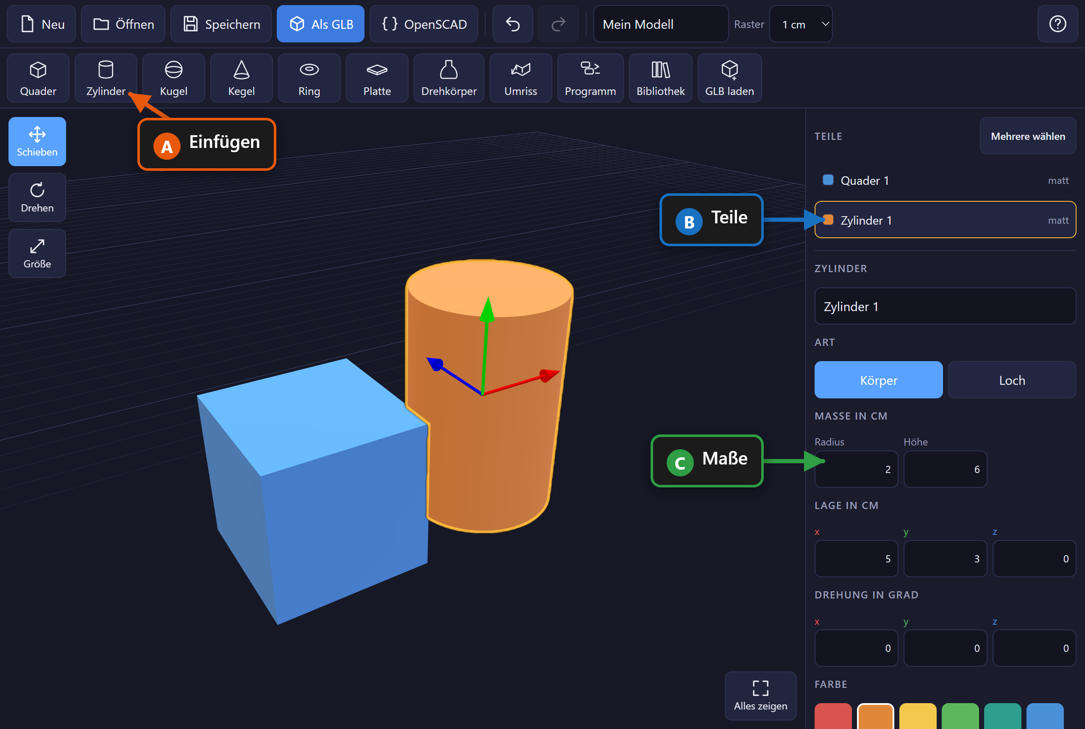Pick the green color swatch
Viewport: 1085px width, 729px height.
(x=960, y=716)
